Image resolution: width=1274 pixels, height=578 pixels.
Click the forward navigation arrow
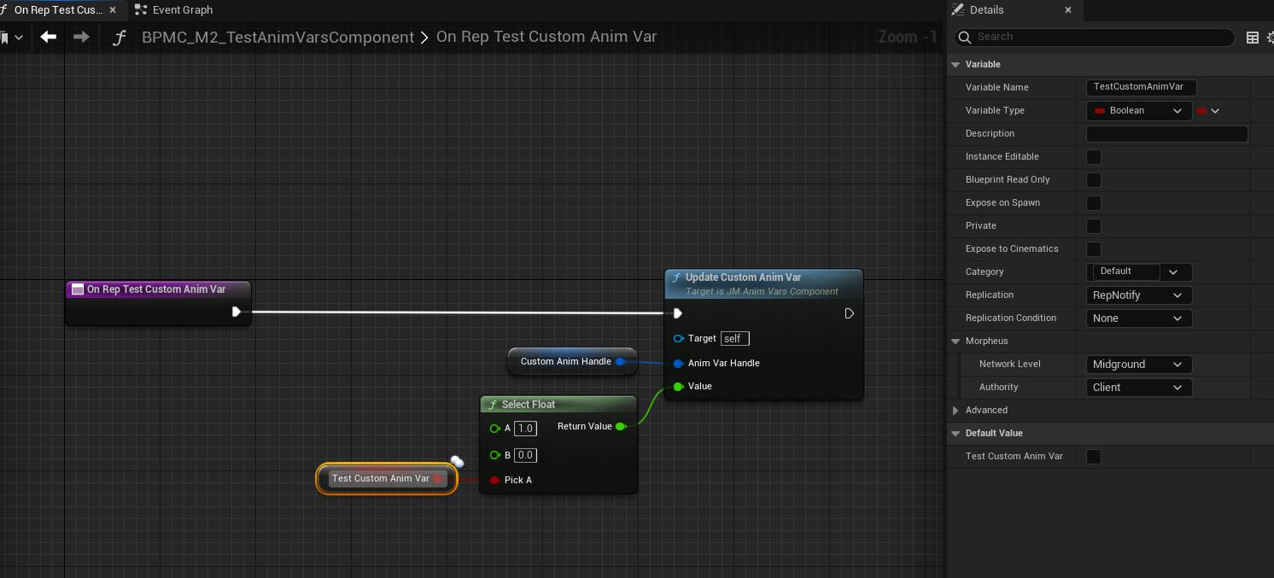point(81,37)
